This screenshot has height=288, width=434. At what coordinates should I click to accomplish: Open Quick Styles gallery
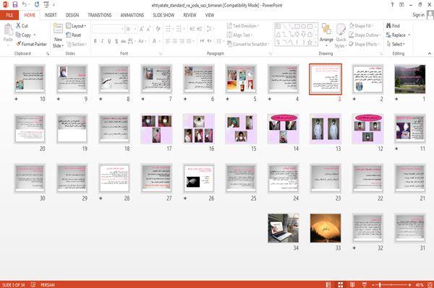tap(341, 35)
